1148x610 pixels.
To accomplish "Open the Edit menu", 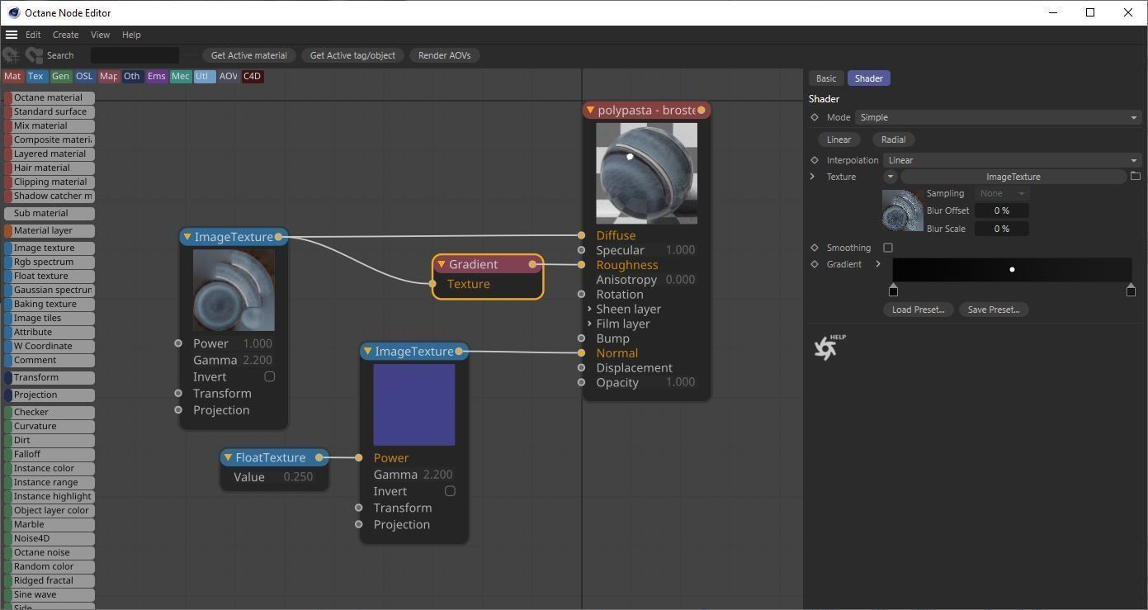I will [33, 35].
